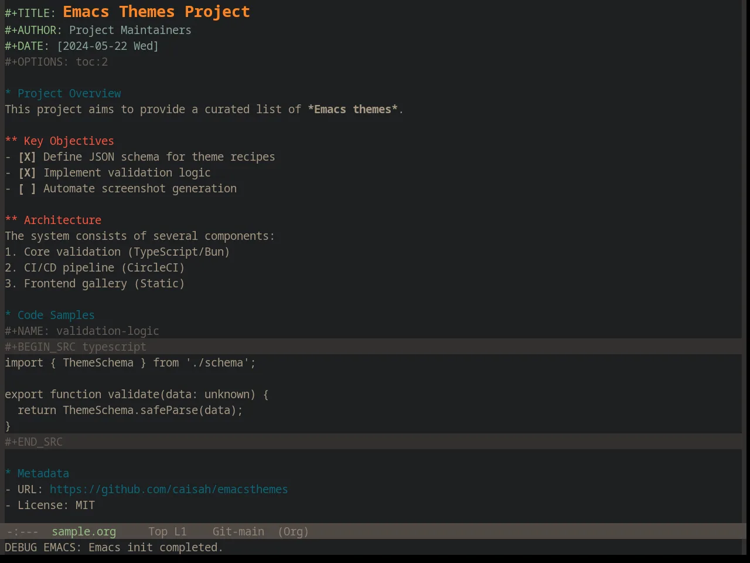The width and height of the screenshot is (750, 563).
Task: Open the github.com/caisah/emacsthemes link
Action: [x=169, y=489]
